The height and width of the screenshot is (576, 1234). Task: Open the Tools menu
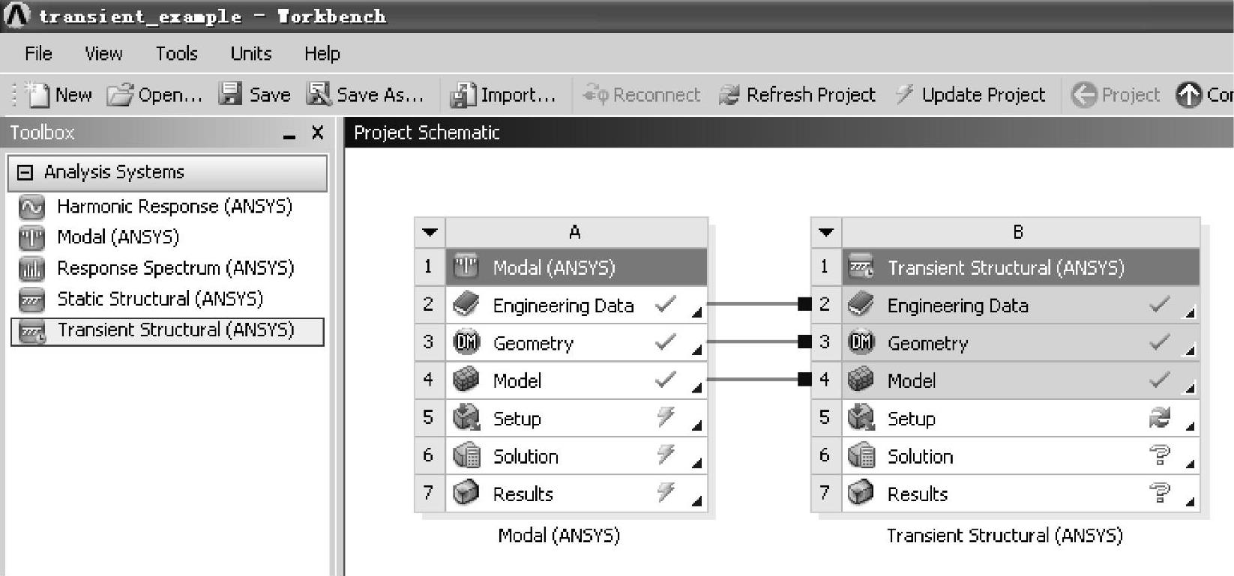pos(177,53)
